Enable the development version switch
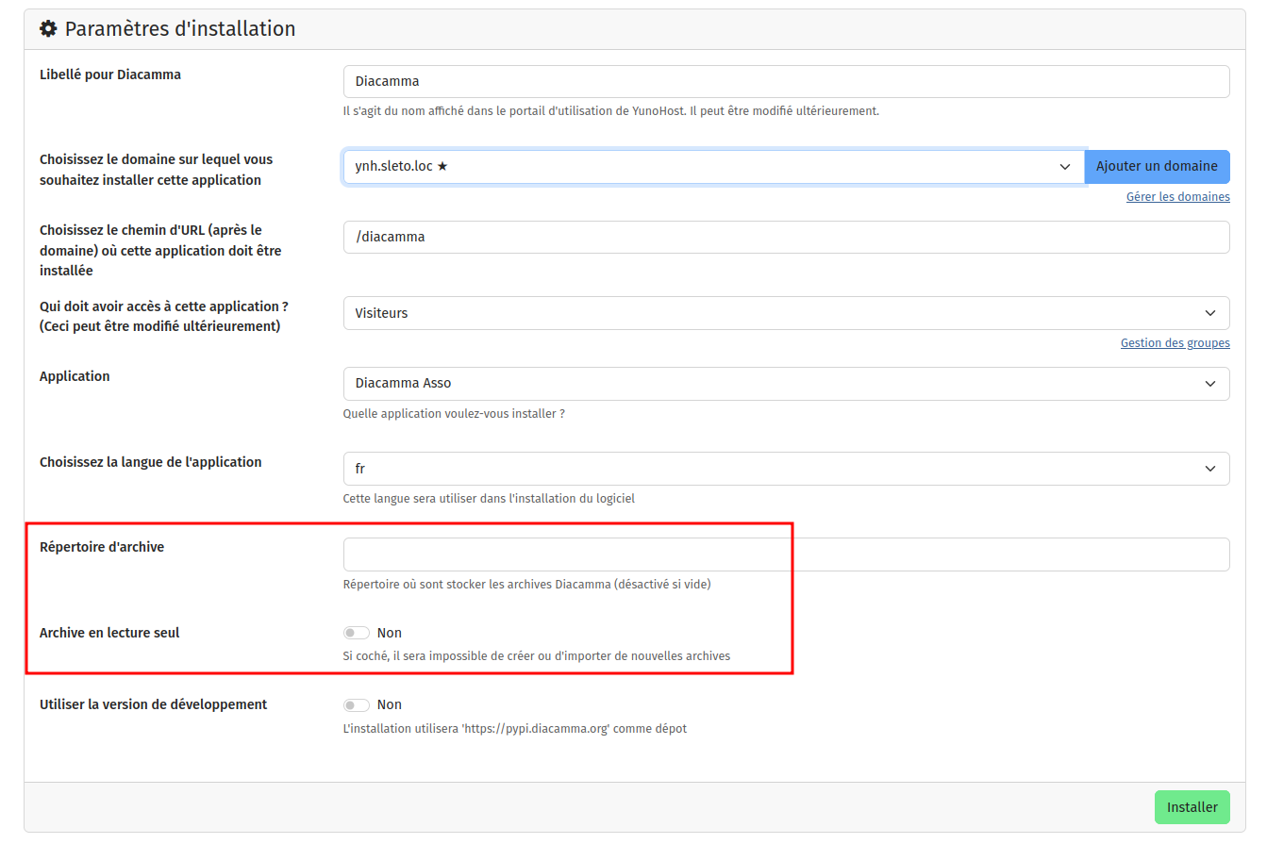Image resolution: width=1267 pixels, height=844 pixels. click(357, 704)
